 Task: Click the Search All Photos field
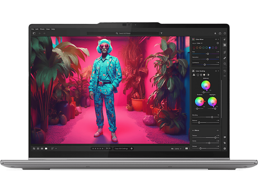tap(123, 33)
